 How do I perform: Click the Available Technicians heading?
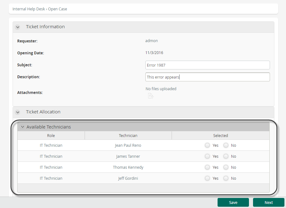[x=49, y=127]
